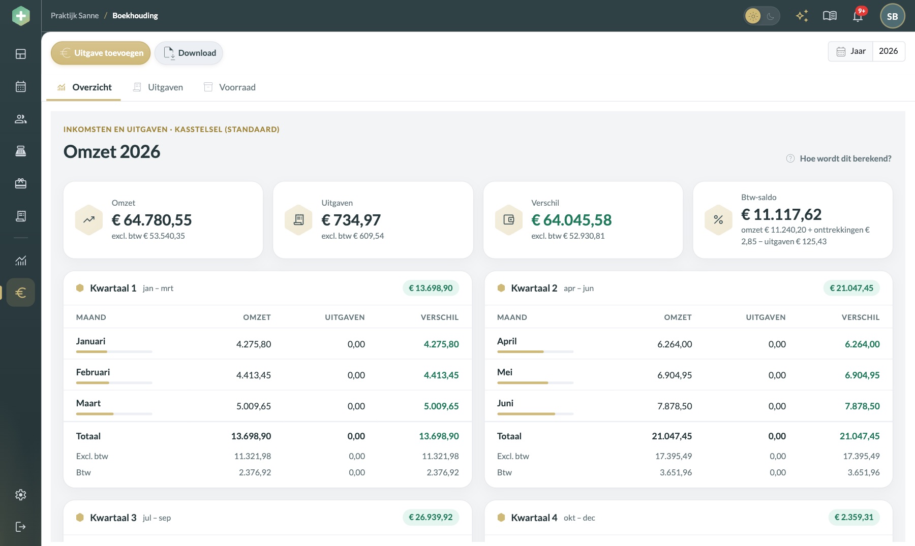
Task: Click the Mei row label
Action: click(505, 372)
